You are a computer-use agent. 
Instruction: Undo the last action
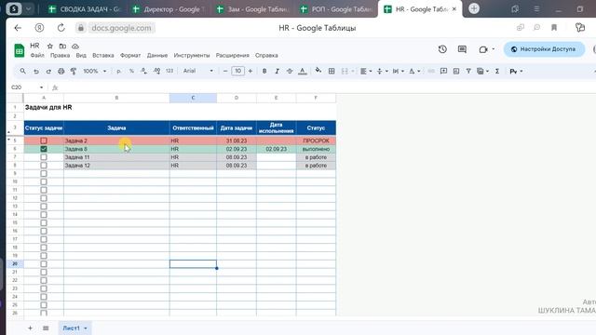pyautogui.click(x=36, y=71)
